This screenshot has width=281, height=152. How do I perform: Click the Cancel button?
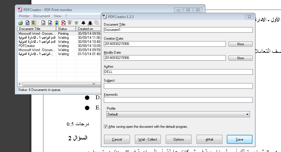coord(117,139)
